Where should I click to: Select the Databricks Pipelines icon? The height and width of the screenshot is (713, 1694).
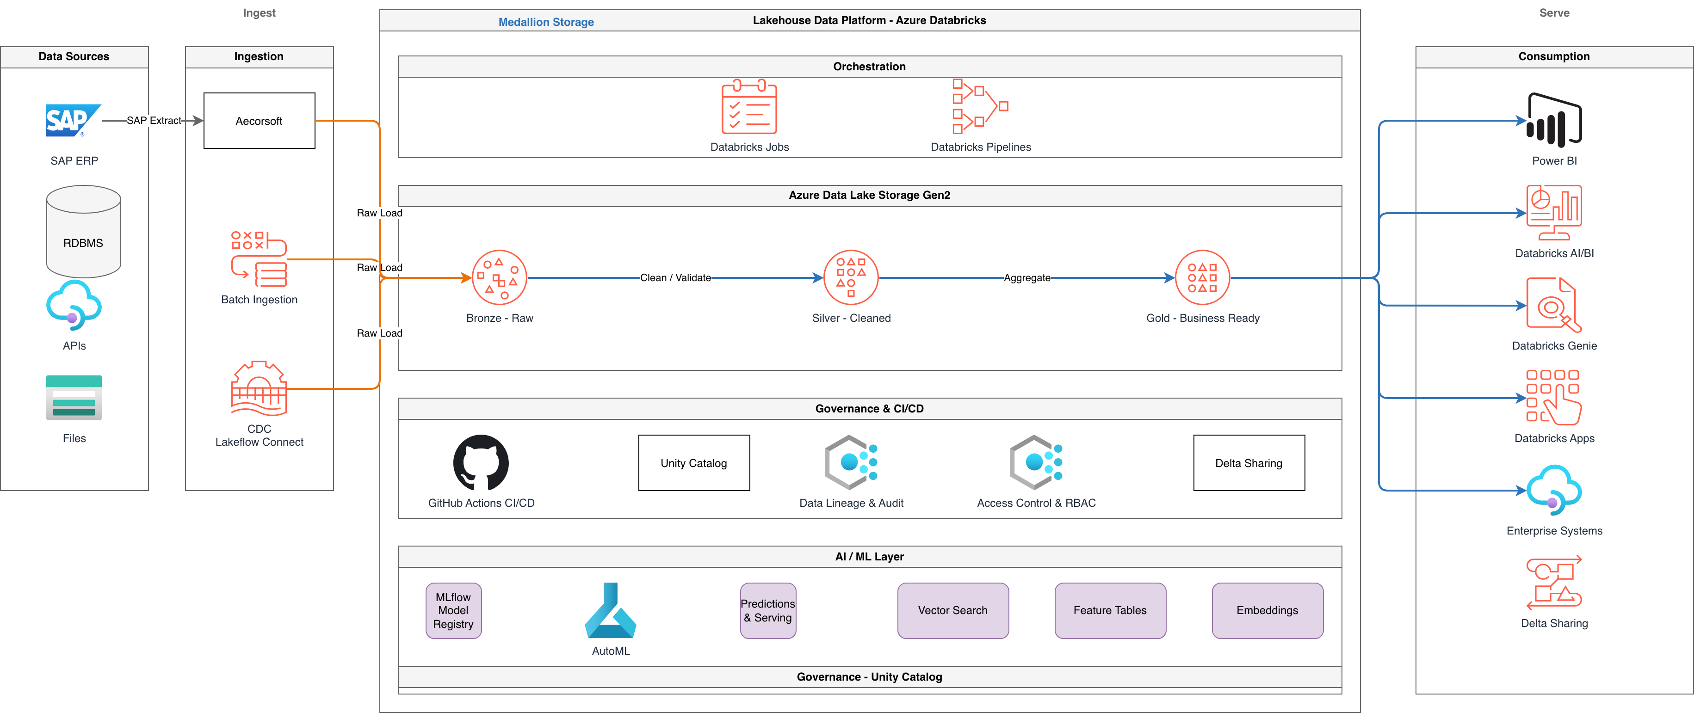(x=981, y=106)
